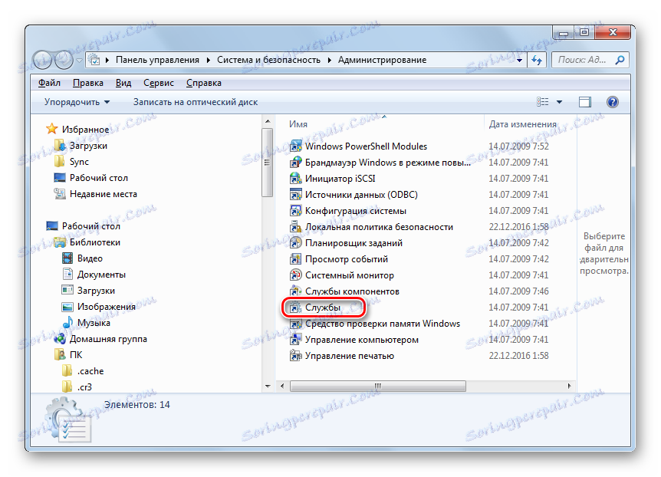The image size is (661, 477).
Task: Click the Конфигурация системы icon
Action: [x=295, y=210]
